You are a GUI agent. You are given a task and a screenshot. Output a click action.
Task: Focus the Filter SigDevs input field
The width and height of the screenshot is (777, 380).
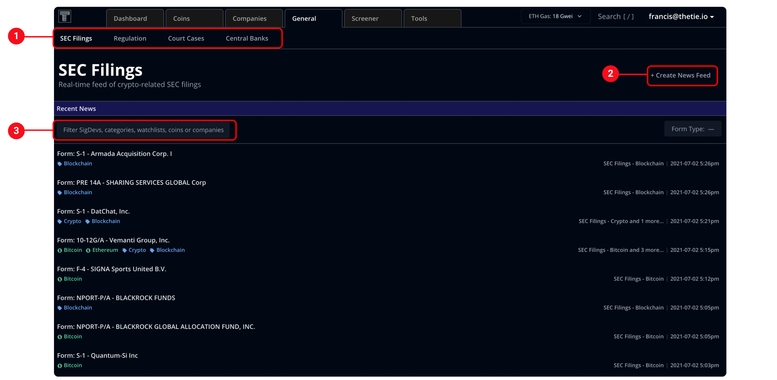(143, 130)
